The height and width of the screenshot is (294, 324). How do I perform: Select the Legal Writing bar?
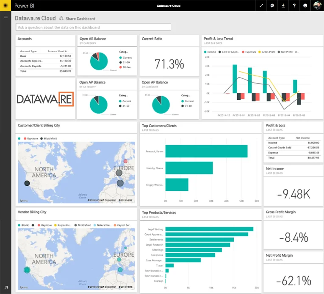209,229
